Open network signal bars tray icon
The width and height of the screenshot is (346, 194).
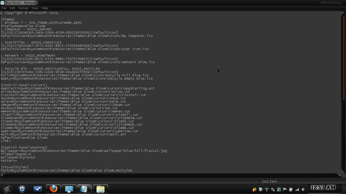pyautogui.click(x=297, y=189)
